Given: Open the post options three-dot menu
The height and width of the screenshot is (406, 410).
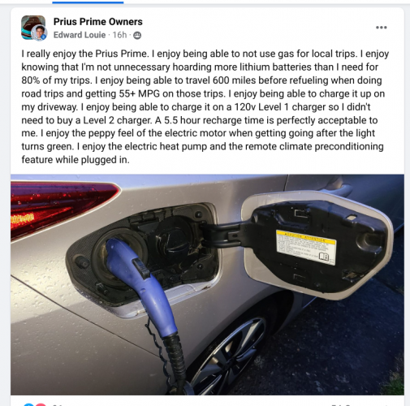Looking at the screenshot, I should click(x=381, y=28).
